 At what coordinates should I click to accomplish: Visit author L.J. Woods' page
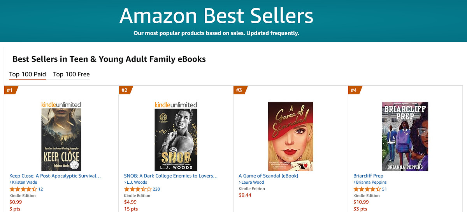point(137,183)
